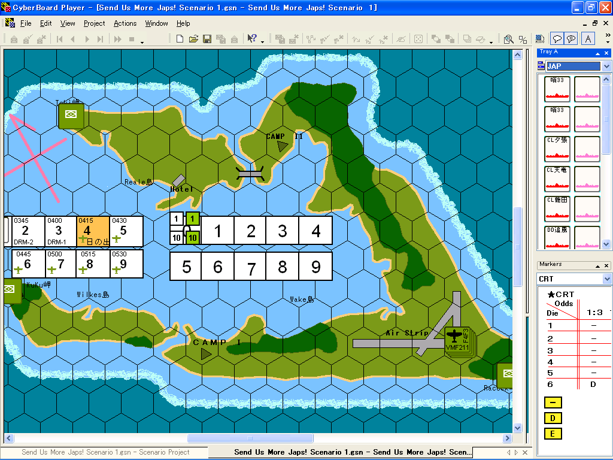Click the map horizontal scrollbar thumb
Viewport: 613px width, 460px height.
(250, 438)
